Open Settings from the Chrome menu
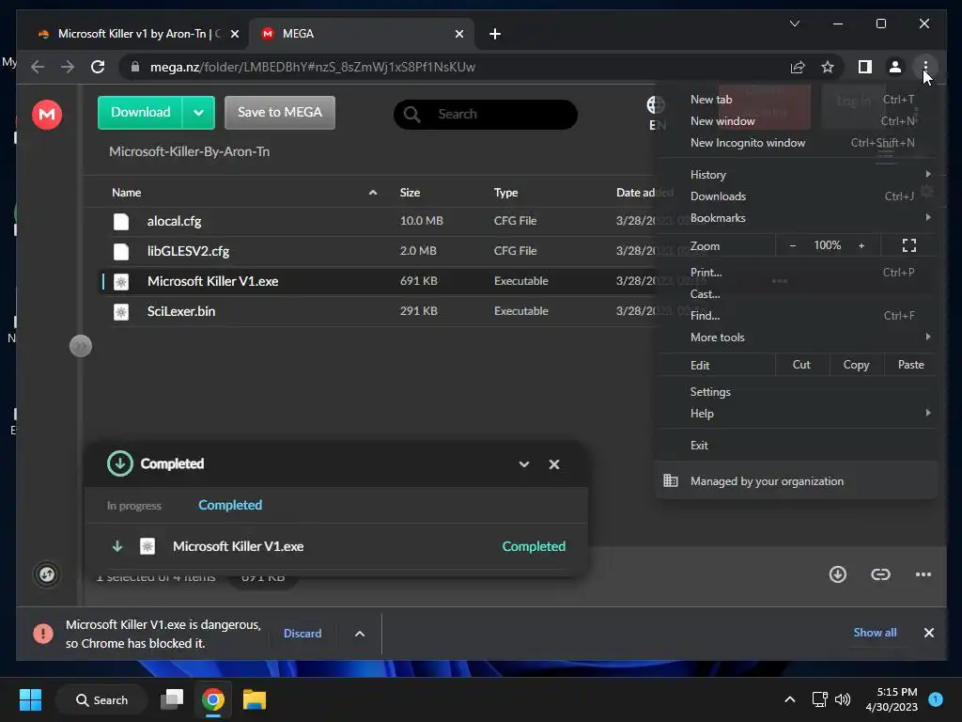The image size is (962, 722). (796, 392)
